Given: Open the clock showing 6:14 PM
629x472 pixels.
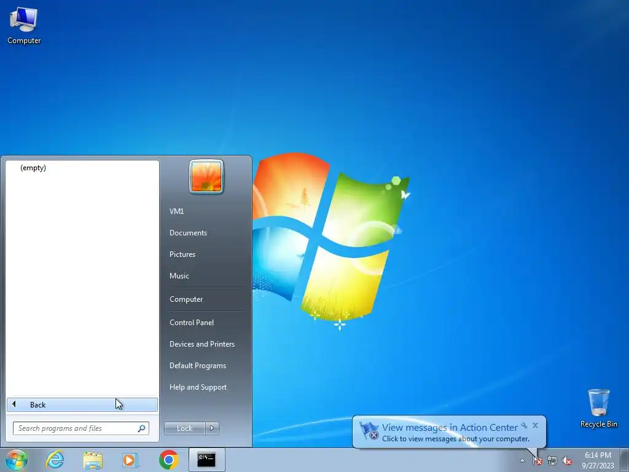Looking at the screenshot, I should point(598,460).
